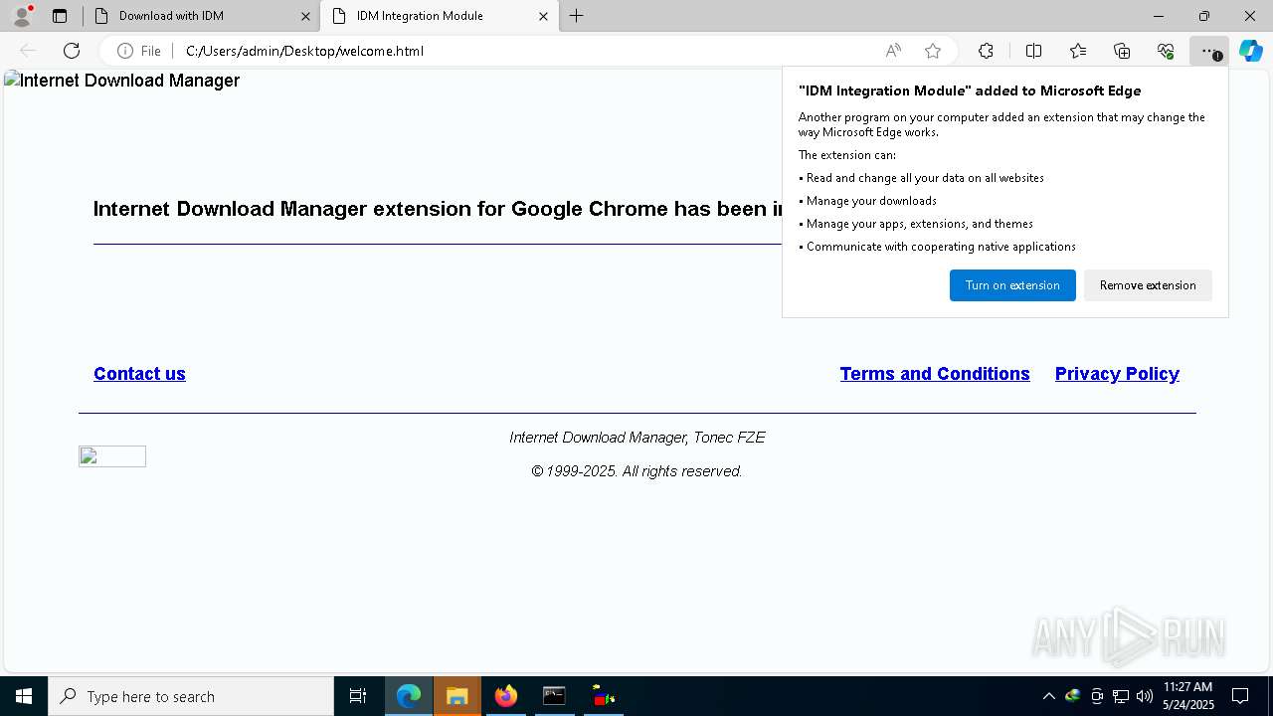Click the browser Back arrow
Viewport: 1273px width, 716px height.
[x=28, y=51]
